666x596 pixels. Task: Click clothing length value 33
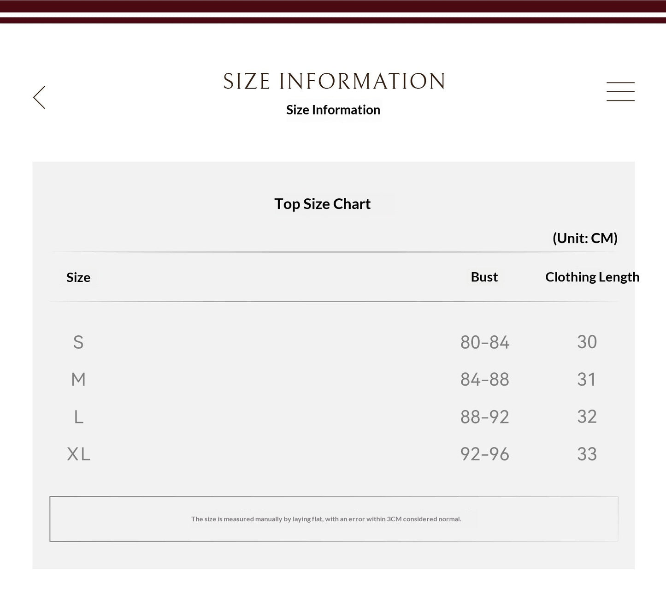click(x=587, y=454)
